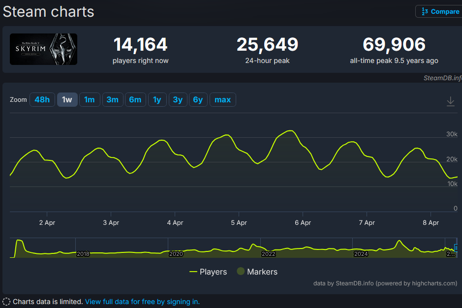Select the 48h zoom range
Viewport: 462px width, 308px height.
click(42, 99)
